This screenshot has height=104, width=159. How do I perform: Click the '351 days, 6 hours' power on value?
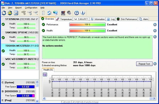pos(83,62)
